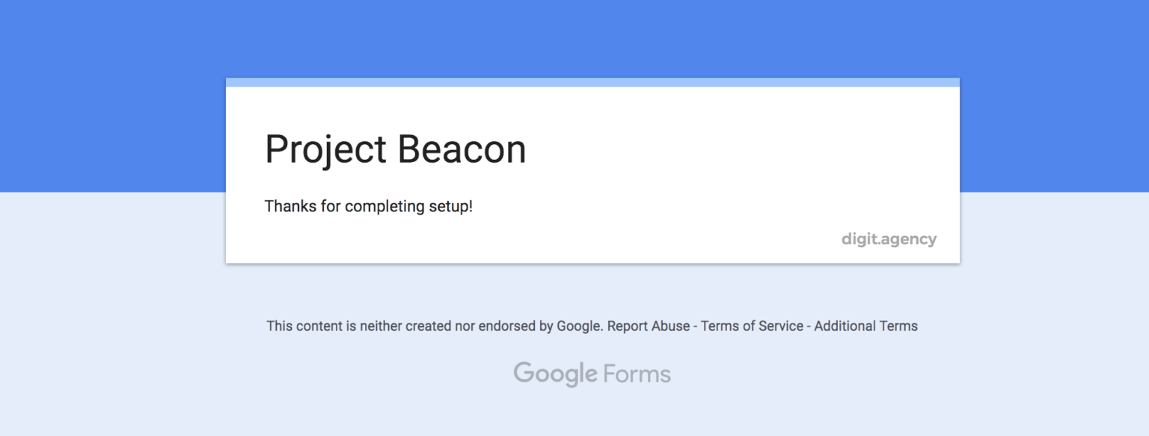
Task: Click the dash after Report Abuse
Action: tap(696, 326)
